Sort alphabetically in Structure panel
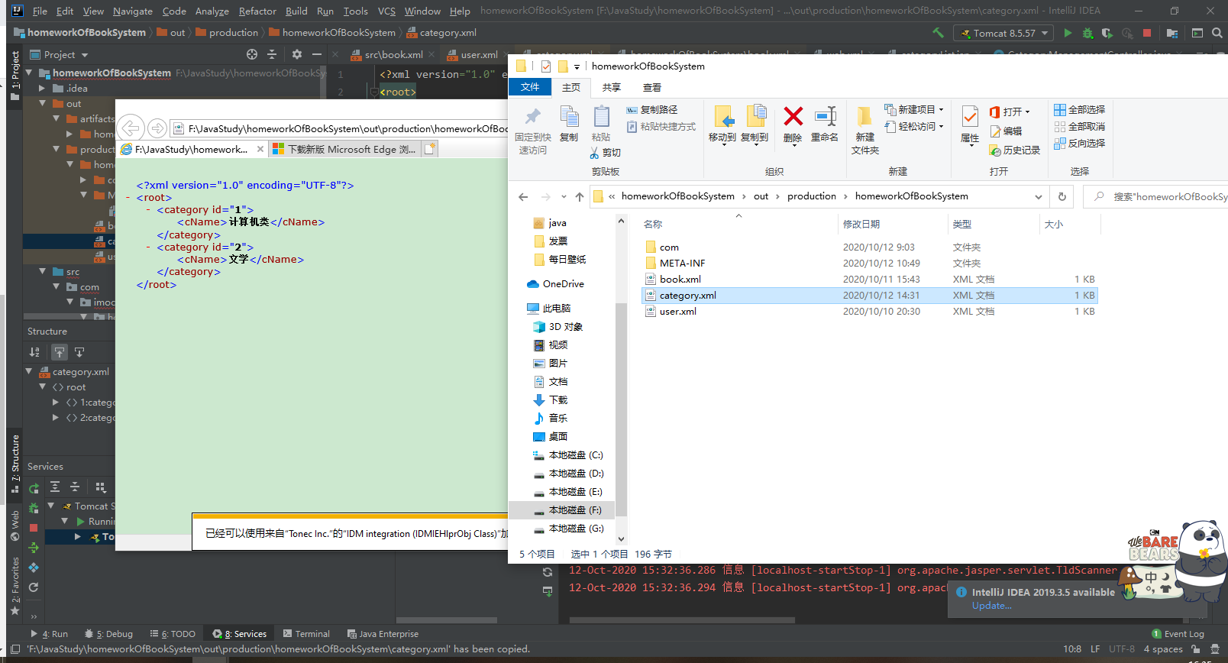1228x663 pixels. pos(34,352)
